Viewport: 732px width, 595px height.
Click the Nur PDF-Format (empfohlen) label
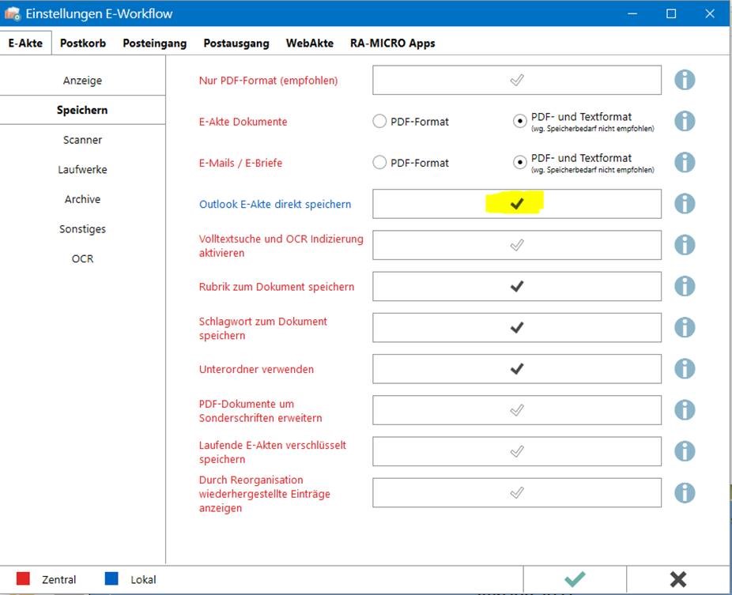coord(269,81)
